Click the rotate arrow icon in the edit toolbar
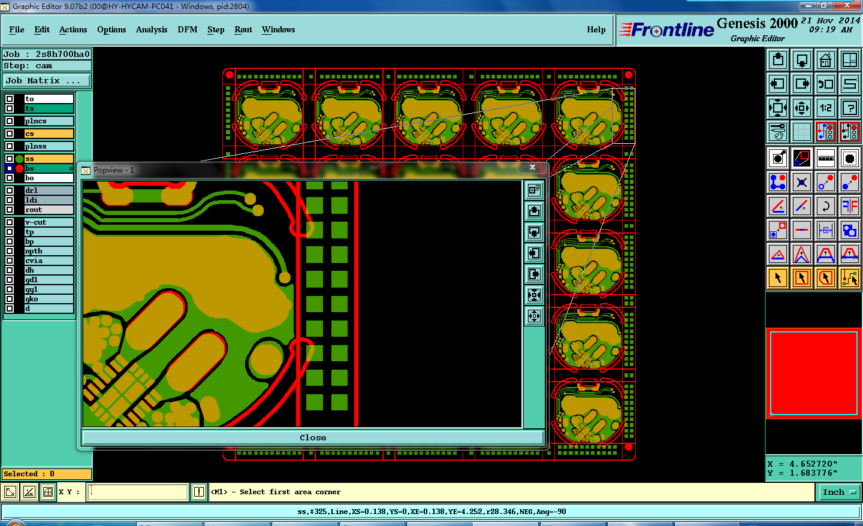The width and height of the screenshot is (863, 526). (x=826, y=206)
